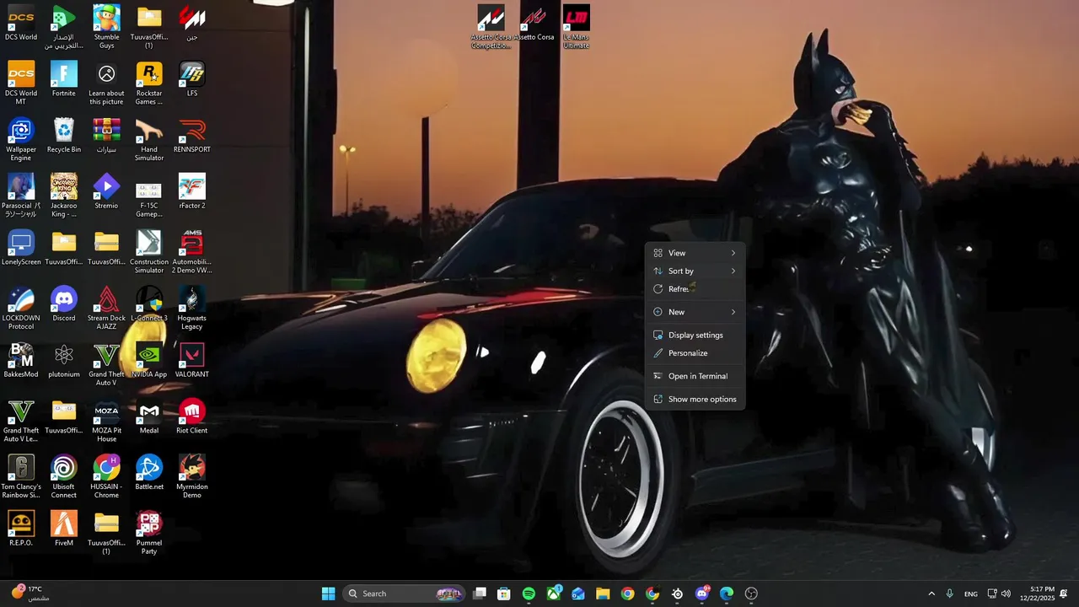Select the Le Mans Ultimate icon
Image resolution: width=1079 pixels, height=607 pixels.
tap(577, 26)
